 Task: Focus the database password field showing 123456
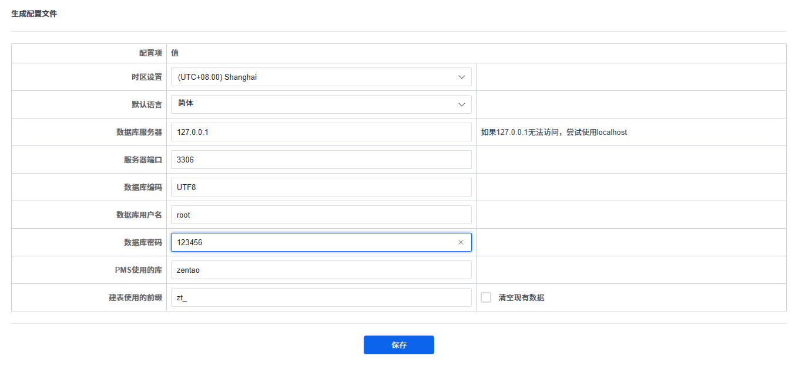(311, 242)
